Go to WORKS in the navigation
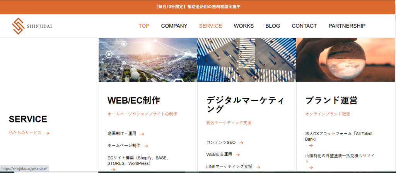The width and height of the screenshot is (396, 173). (244, 26)
